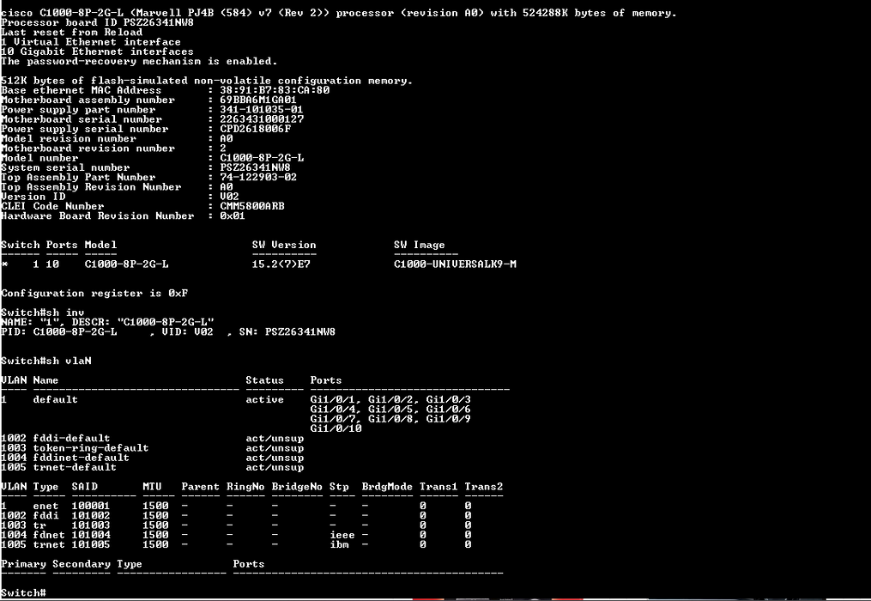Select the '10 Gigabit Ethernet interfaces' line
871x601 pixels.
[x=97, y=52]
